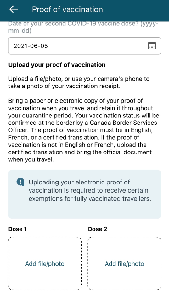
Task: Click 'exemptions for fully vaccinated travellers' line
Action: pos(90,199)
